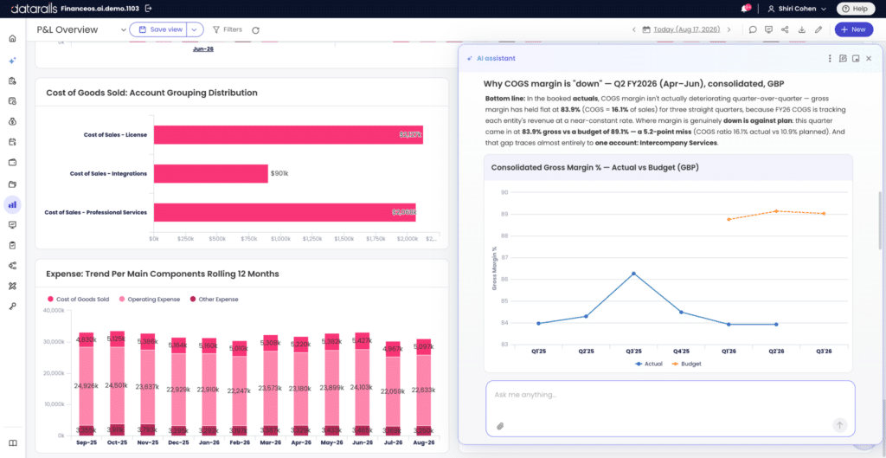The width and height of the screenshot is (886, 458).
Task: Open the Shiri Cohen user menu
Action: [x=797, y=9]
